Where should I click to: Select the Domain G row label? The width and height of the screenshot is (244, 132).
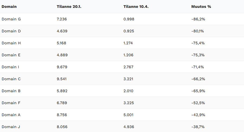(11, 19)
